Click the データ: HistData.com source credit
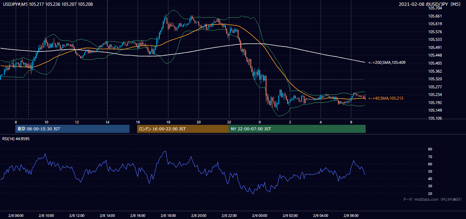 click(432, 199)
